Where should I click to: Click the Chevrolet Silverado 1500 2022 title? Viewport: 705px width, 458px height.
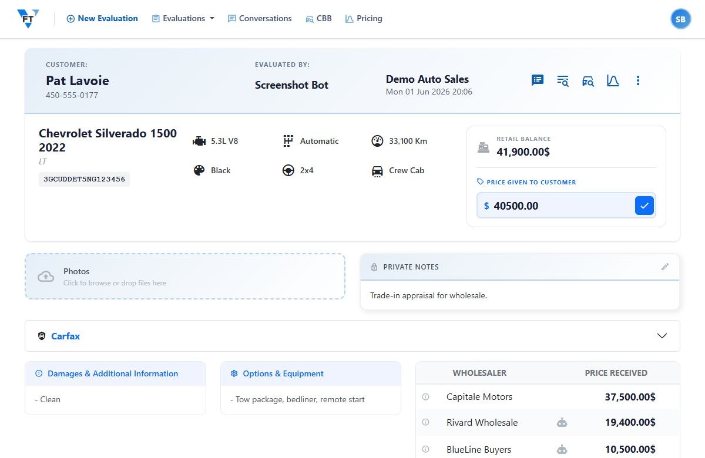pyautogui.click(x=108, y=140)
